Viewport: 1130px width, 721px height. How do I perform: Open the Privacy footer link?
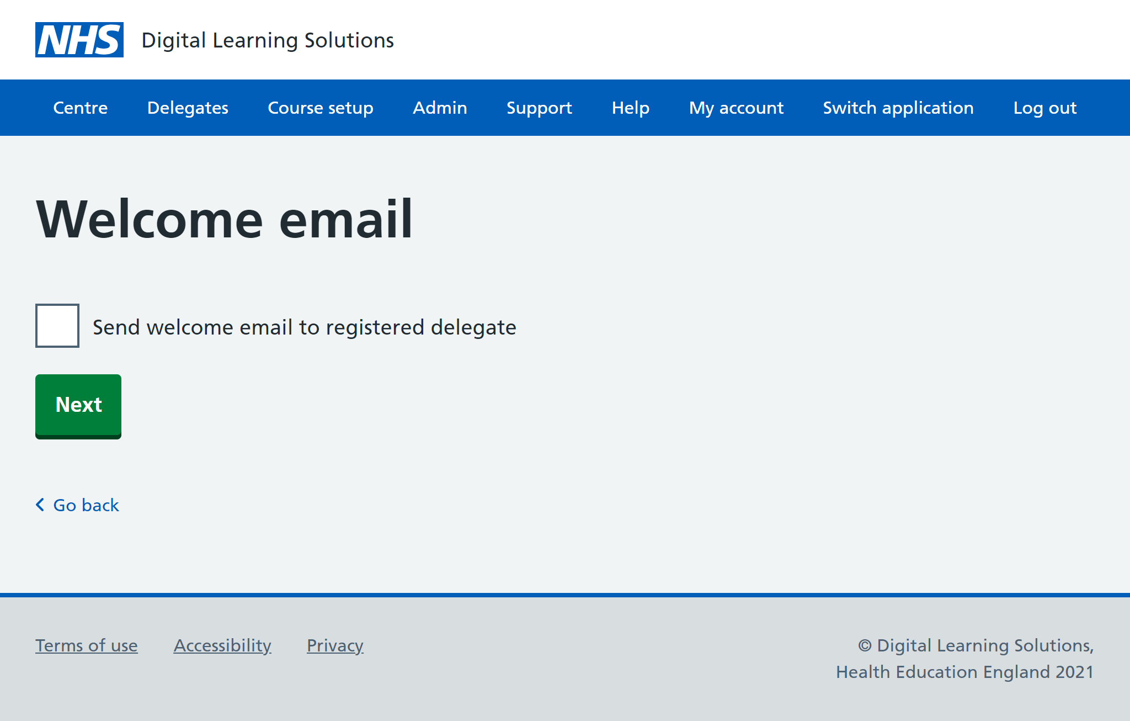335,645
